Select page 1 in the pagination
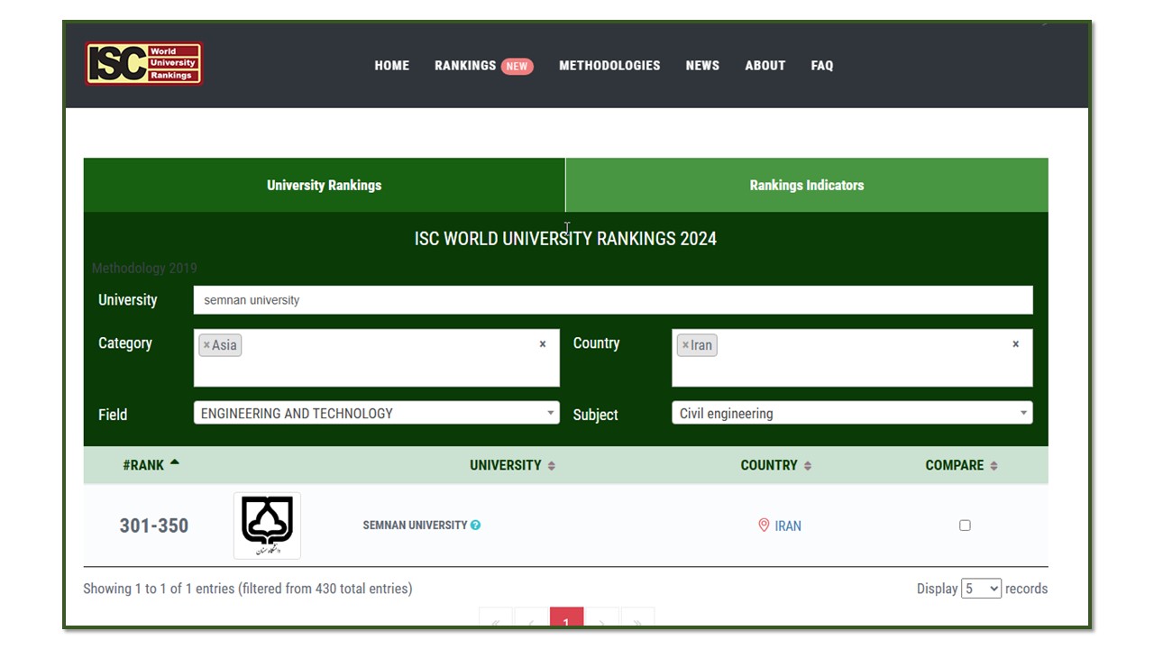 [x=566, y=619]
